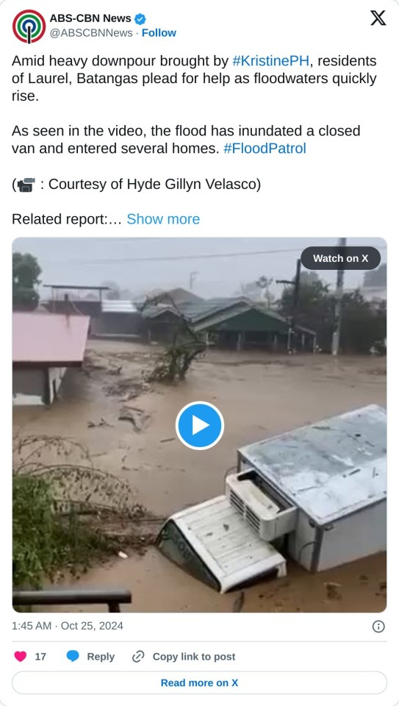The height and width of the screenshot is (706, 399).
Task: Open the #KristinePH hashtag
Action: [x=271, y=61]
